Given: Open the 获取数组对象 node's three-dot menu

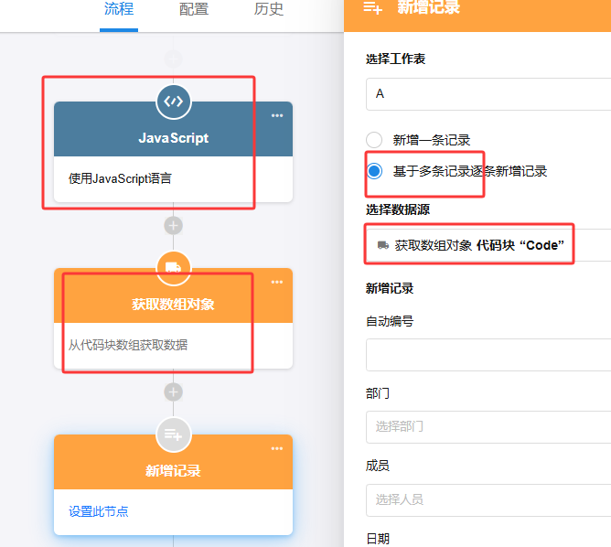Looking at the screenshot, I should pyautogui.click(x=277, y=282).
